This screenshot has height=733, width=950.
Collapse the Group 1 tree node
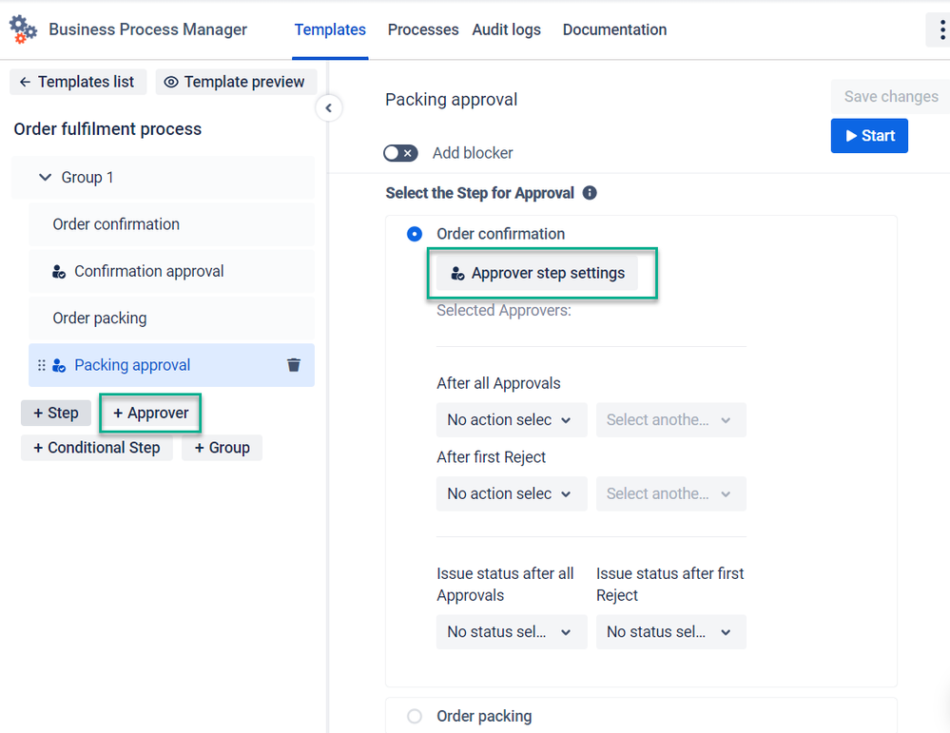45,178
